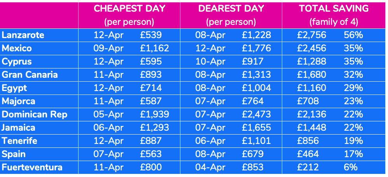
Task: Select the Spain destination cell
Action: point(14,154)
